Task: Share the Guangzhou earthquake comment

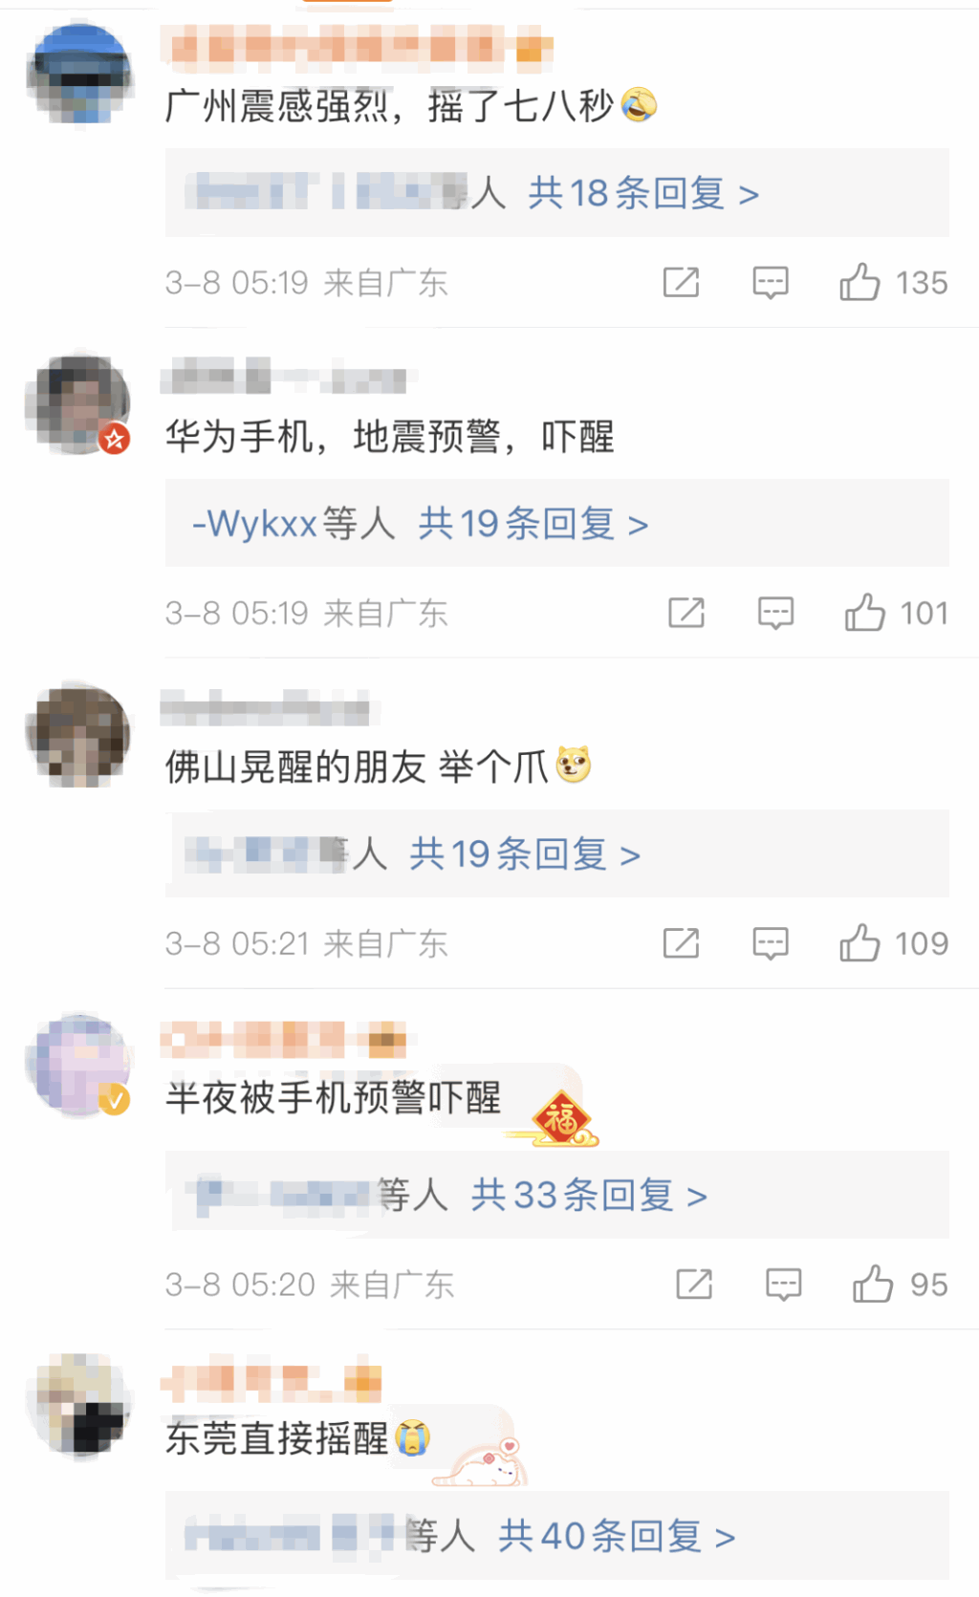Action: click(681, 282)
